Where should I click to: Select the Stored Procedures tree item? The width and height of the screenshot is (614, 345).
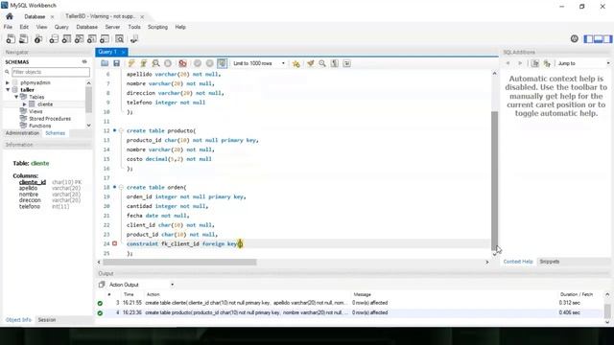point(50,119)
